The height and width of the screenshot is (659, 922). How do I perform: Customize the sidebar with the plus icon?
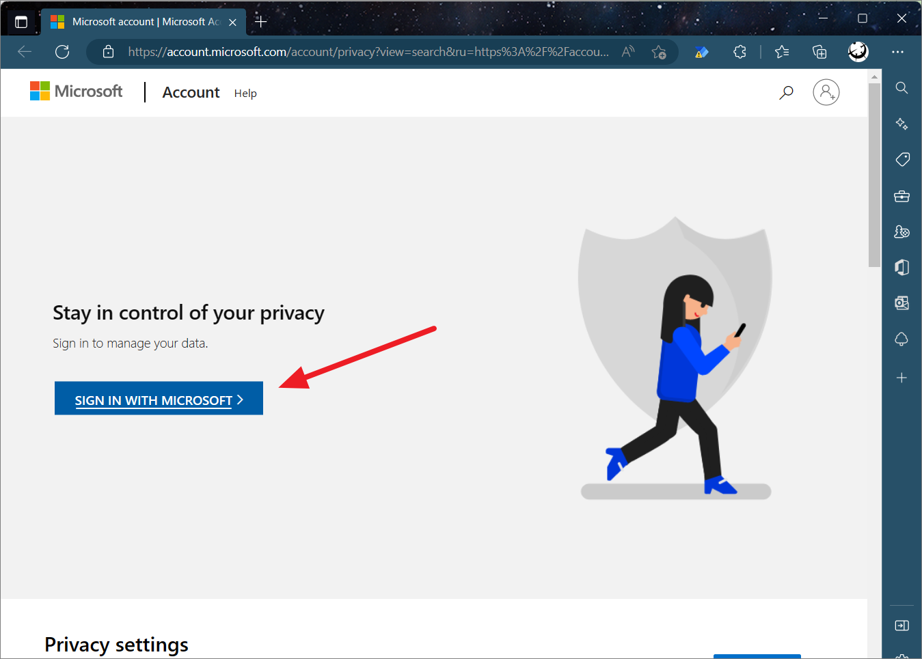click(x=901, y=377)
